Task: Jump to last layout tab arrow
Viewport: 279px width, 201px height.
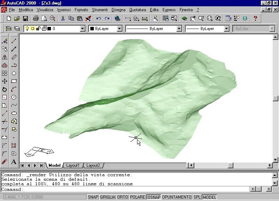Action: tap(42, 165)
